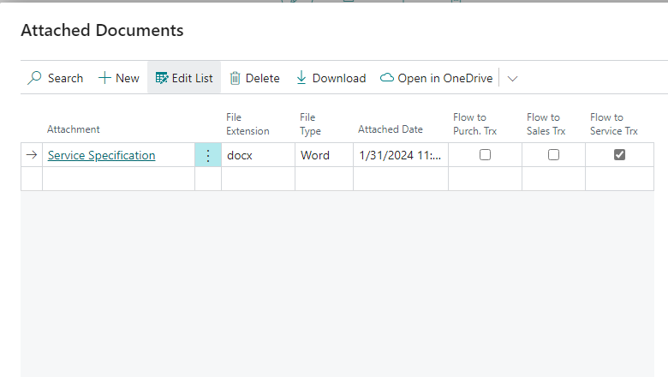668x377 pixels.
Task: Select the 1/31/2024 attached date cell
Action: [x=401, y=155]
